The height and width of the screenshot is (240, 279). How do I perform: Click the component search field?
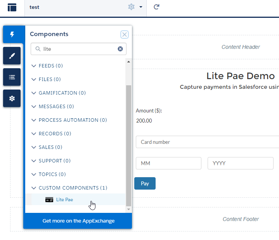pyautogui.click(x=78, y=49)
